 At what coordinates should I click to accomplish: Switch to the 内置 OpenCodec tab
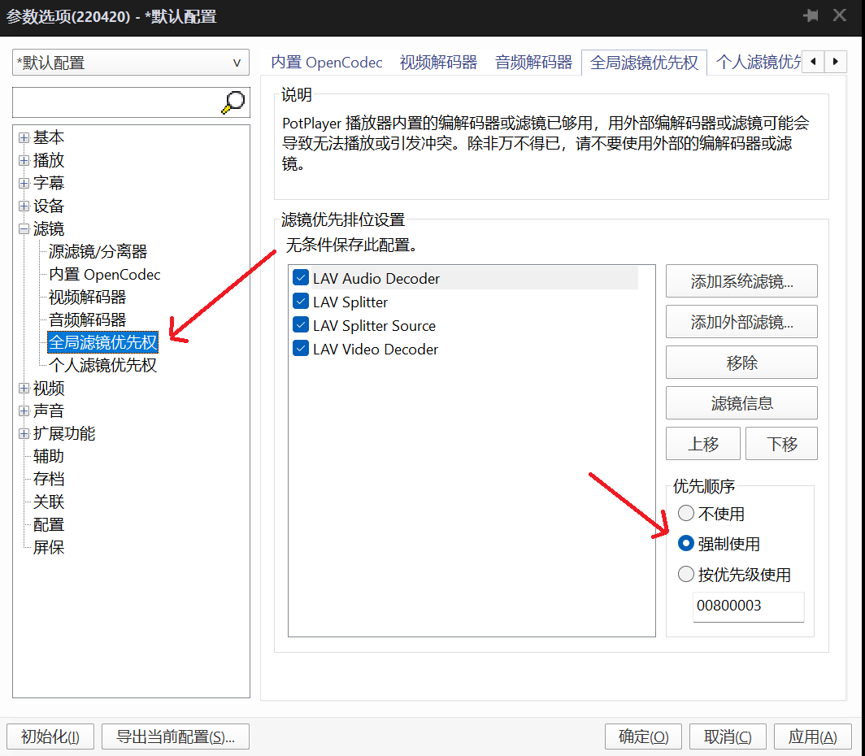point(327,63)
